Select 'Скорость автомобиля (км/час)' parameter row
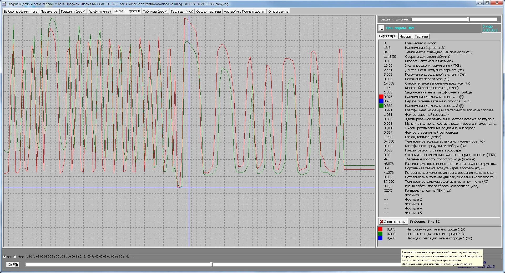 coord(439,61)
